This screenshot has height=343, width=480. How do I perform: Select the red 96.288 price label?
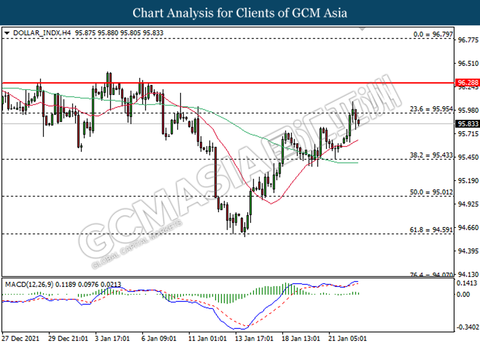[x=468, y=83]
